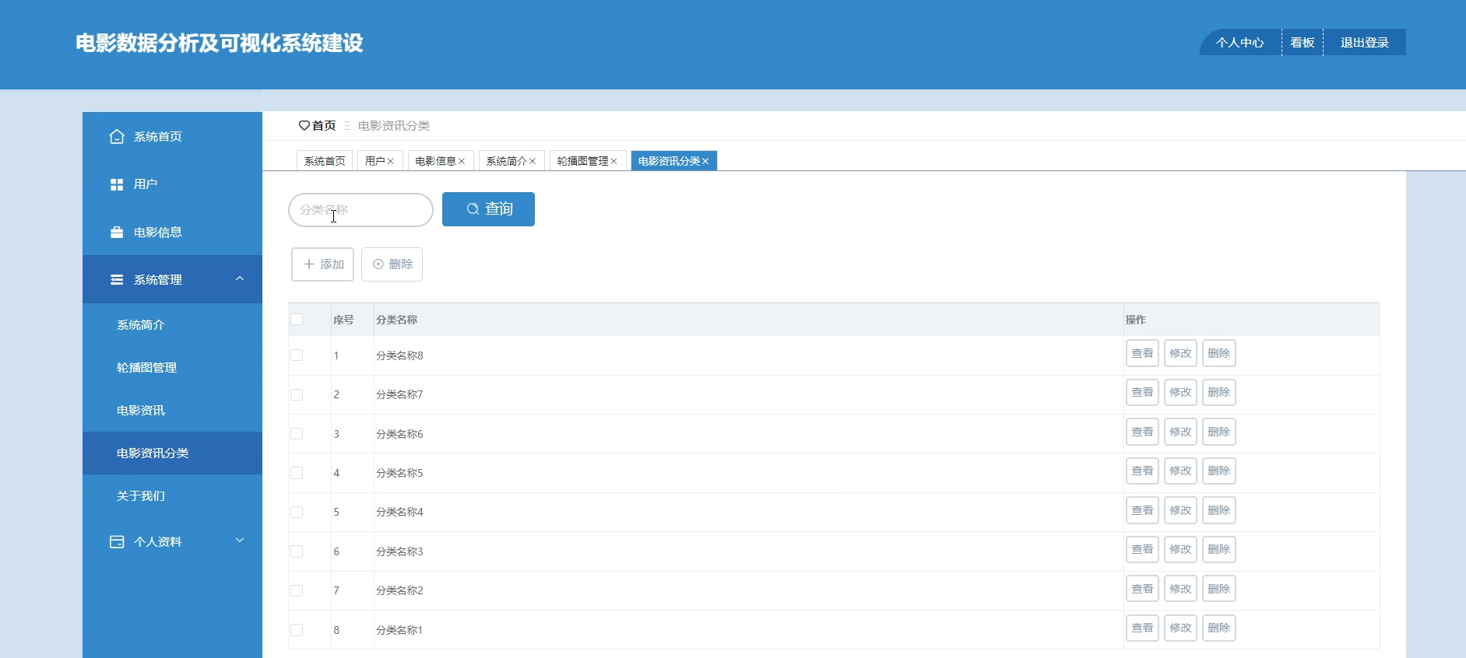1466x658 pixels.
Task: Check the box for row 分类名称5
Action: point(297,473)
